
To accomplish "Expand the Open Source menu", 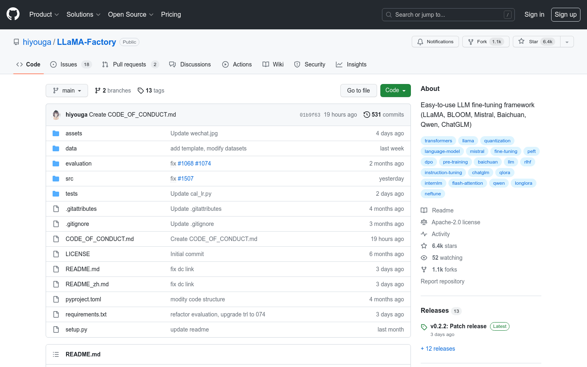I will [x=131, y=14].
